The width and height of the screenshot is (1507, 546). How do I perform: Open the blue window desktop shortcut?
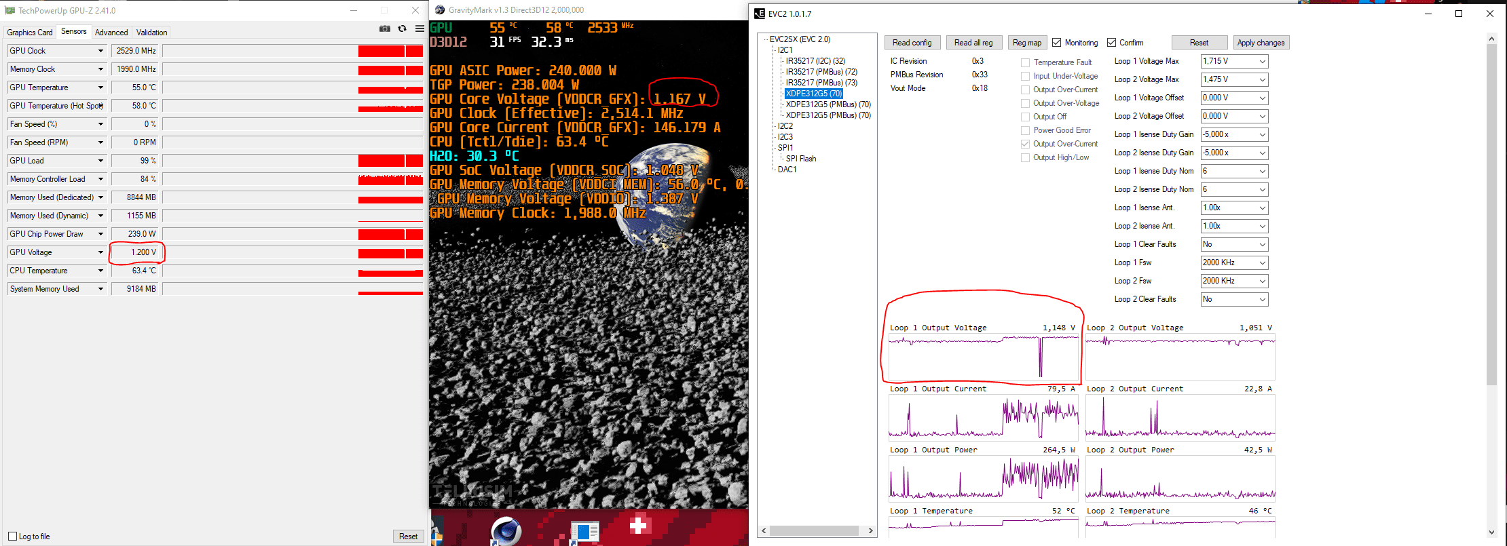(x=584, y=532)
